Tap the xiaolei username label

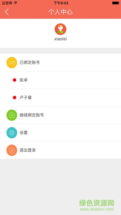[x=60, y=39]
